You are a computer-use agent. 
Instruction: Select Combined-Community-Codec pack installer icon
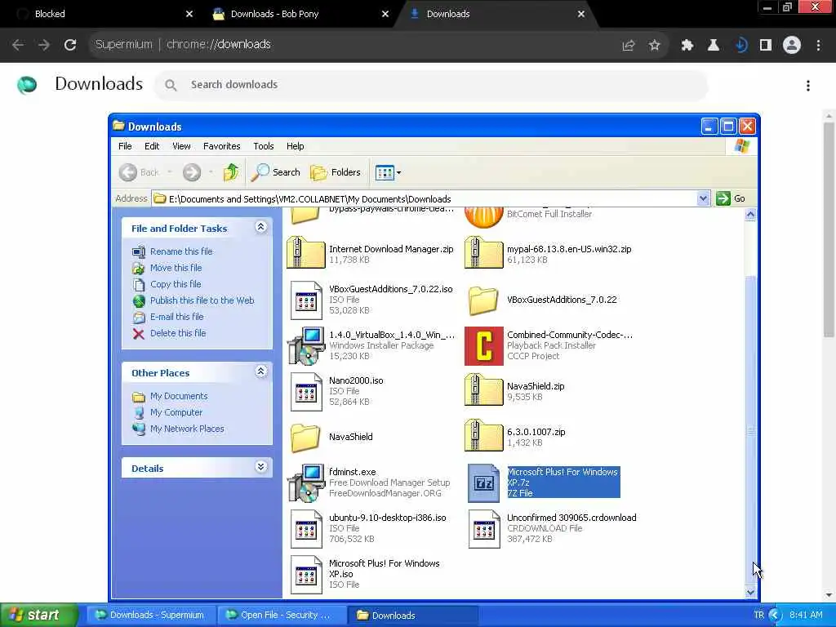[x=483, y=345]
